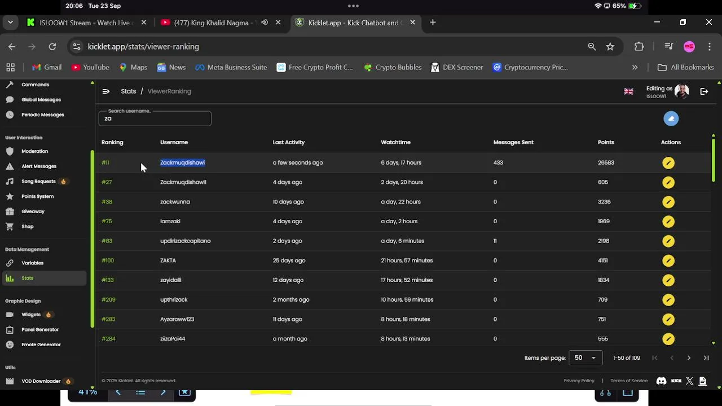Open the Items per page dropdown
The image size is (722, 406).
pos(585,358)
